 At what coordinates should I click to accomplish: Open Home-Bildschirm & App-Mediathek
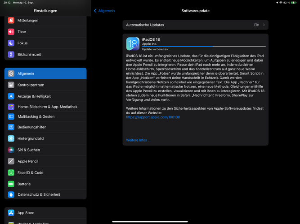click(45, 107)
